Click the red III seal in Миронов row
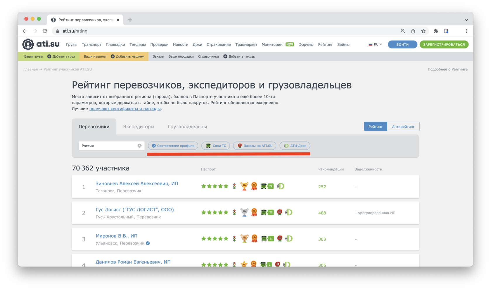The height and width of the screenshot is (290, 491). (x=280, y=239)
